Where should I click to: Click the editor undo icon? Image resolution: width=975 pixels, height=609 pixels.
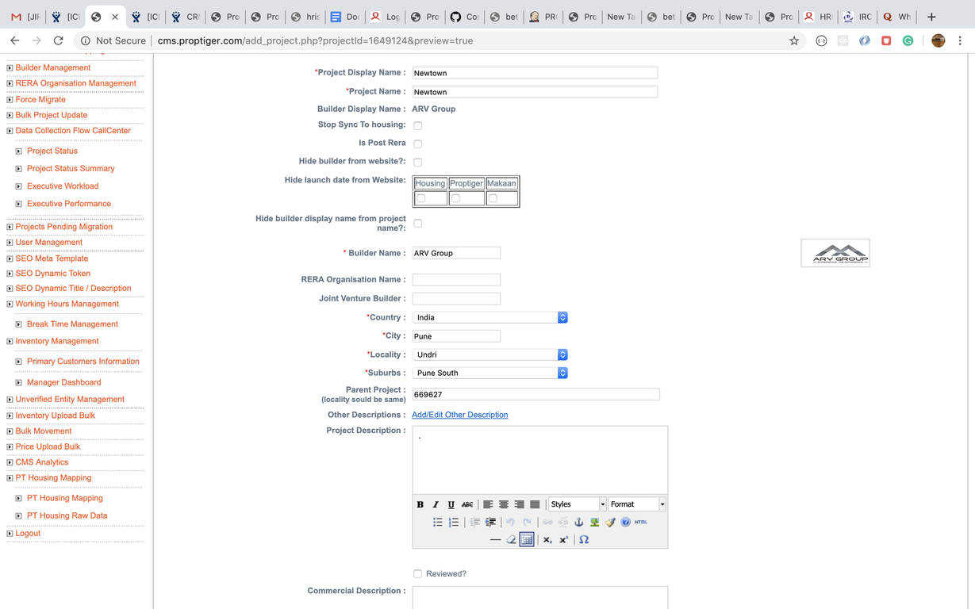tap(510, 522)
